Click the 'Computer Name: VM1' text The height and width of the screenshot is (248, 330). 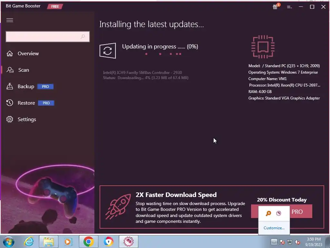click(267, 79)
